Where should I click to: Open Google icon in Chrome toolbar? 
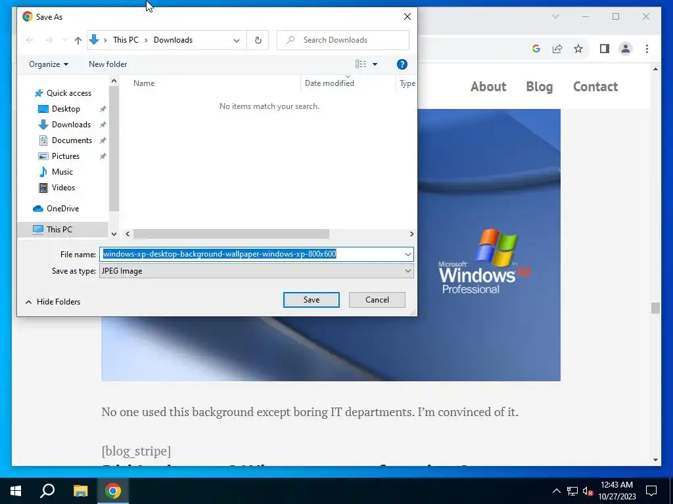[x=536, y=49]
